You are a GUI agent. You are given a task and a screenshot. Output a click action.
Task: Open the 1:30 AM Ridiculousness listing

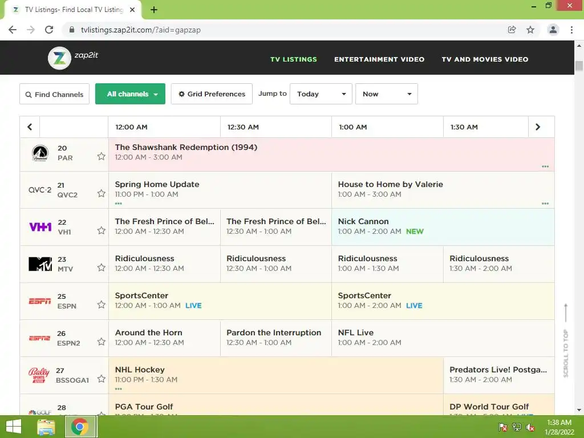[498, 263]
